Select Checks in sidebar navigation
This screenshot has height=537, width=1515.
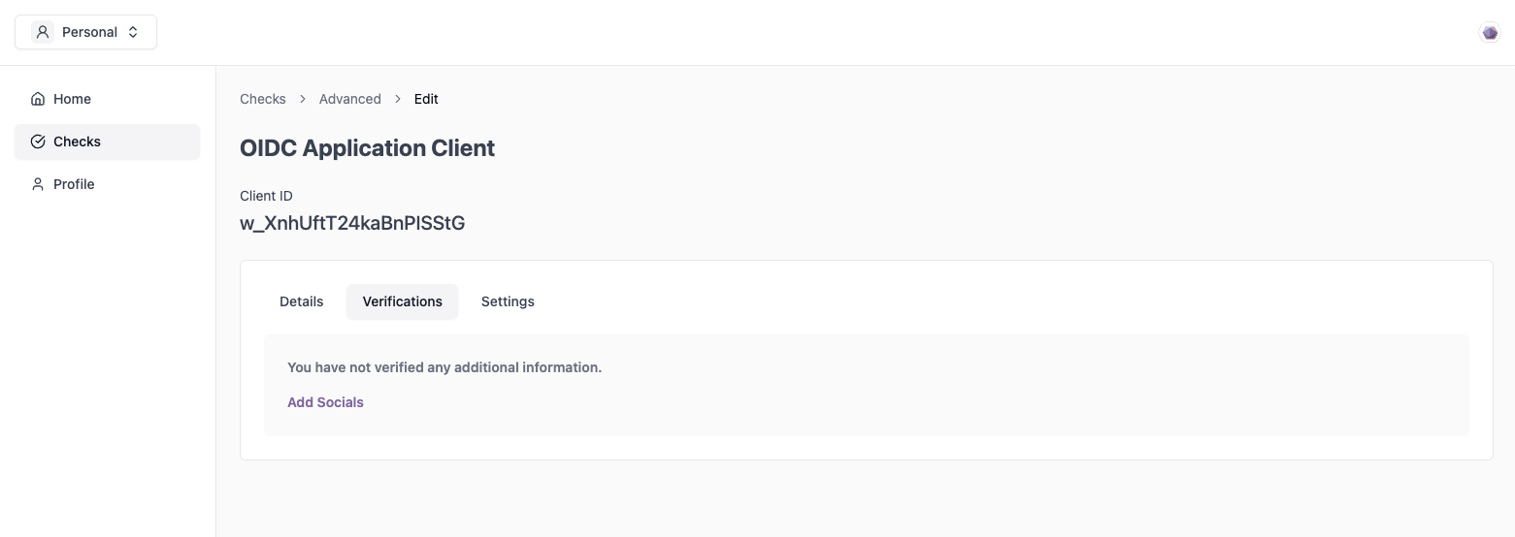coord(107,142)
